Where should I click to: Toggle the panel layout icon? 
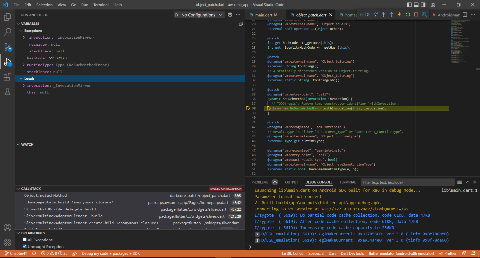416,5
